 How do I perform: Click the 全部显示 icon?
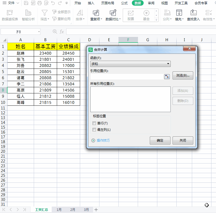pos(54,12)
